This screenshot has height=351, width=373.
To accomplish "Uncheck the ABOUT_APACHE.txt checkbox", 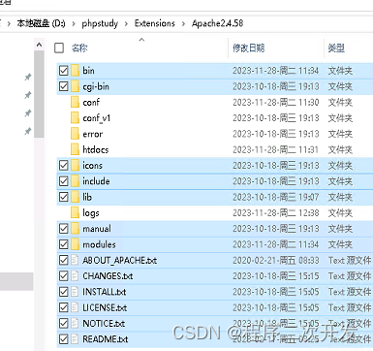I will click(x=64, y=260).
